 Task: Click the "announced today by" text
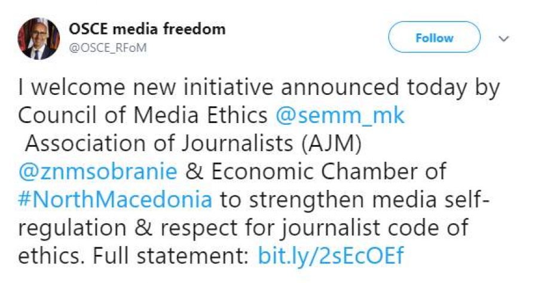tap(390, 88)
